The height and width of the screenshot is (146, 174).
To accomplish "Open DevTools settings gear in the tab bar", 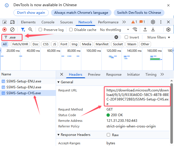I will click(x=153, y=22).
